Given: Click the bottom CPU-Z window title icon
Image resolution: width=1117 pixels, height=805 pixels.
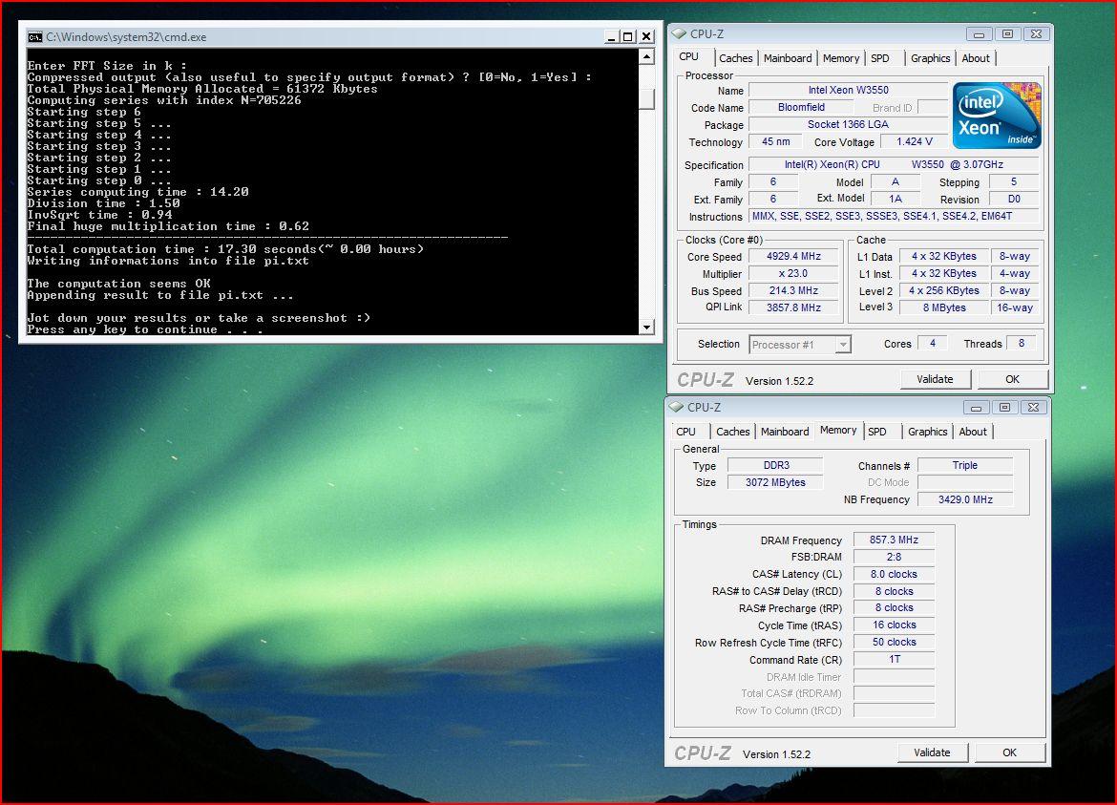Looking at the screenshot, I should [676, 407].
